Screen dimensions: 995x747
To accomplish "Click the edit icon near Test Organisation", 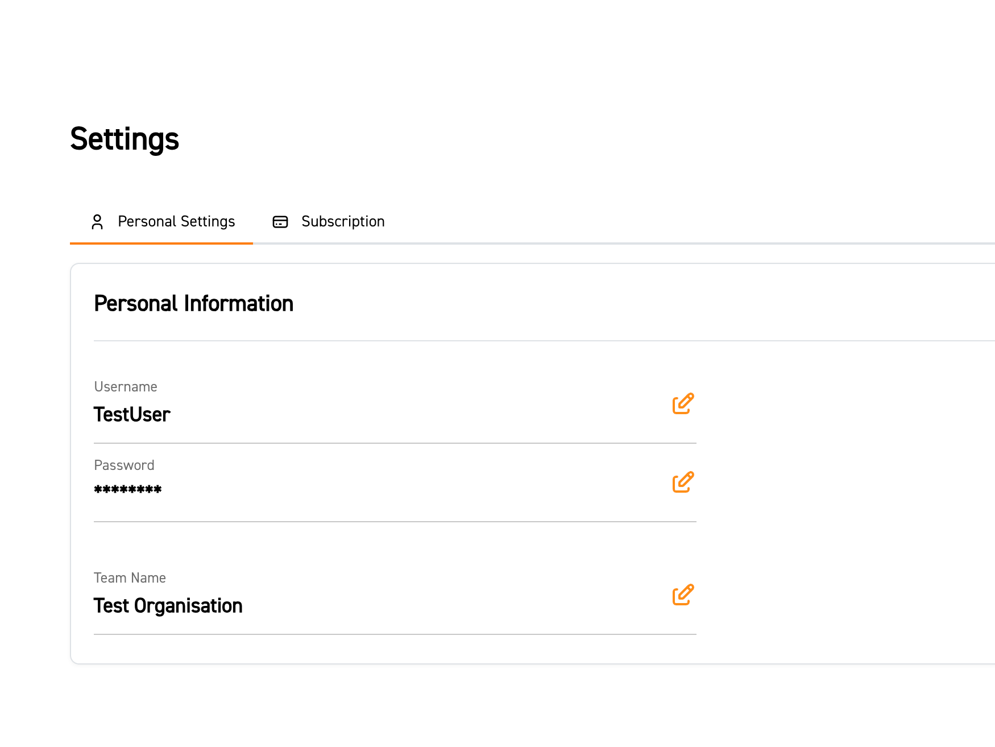I will 682,595.
